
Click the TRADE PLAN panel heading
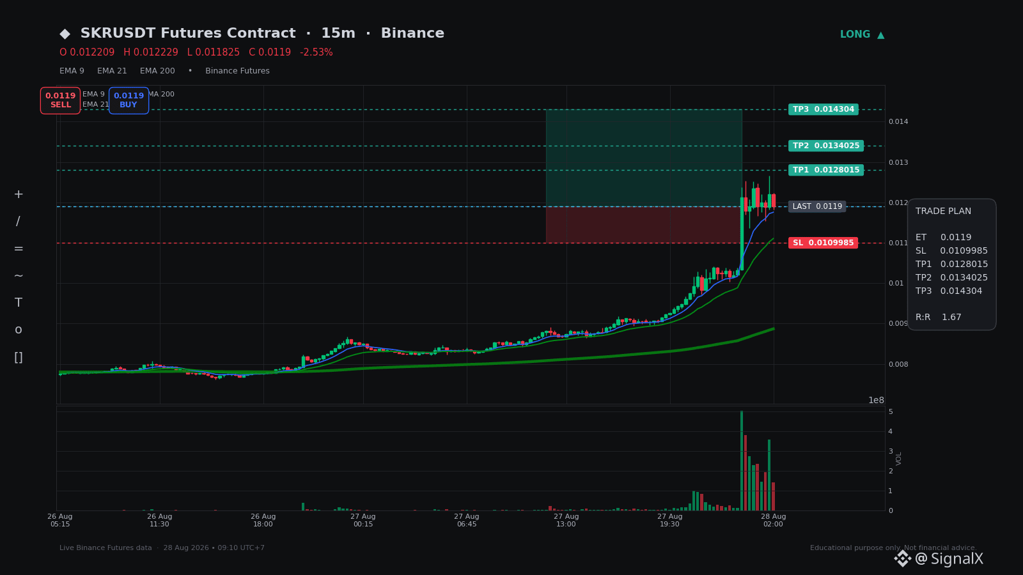[x=943, y=211]
